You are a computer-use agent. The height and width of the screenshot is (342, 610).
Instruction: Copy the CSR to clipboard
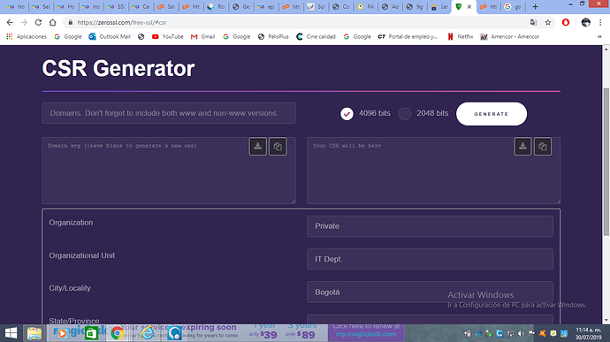(x=543, y=147)
